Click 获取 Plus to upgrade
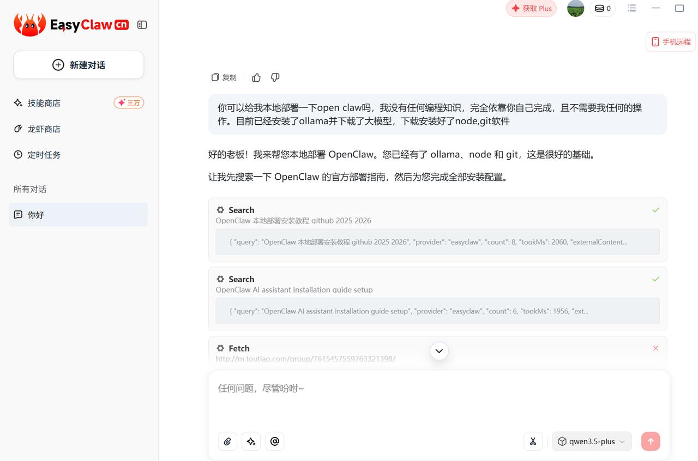Image resolution: width=698 pixels, height=461 pixels. [531, 8]
